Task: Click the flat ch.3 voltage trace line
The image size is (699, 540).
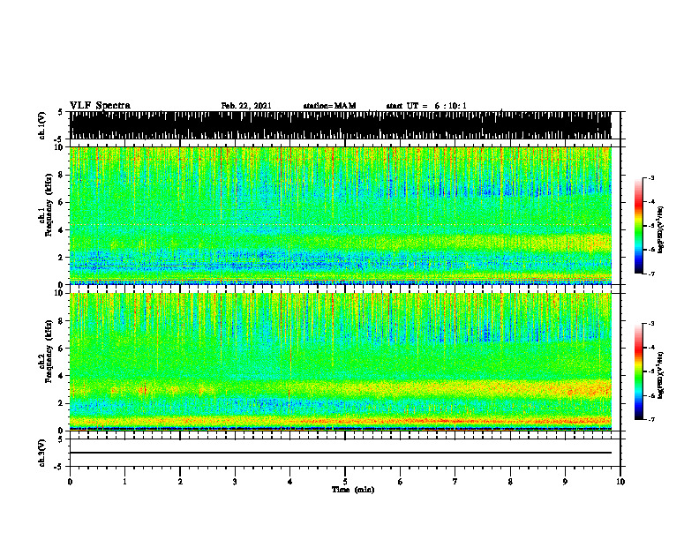Action: (x=341, y=453)
